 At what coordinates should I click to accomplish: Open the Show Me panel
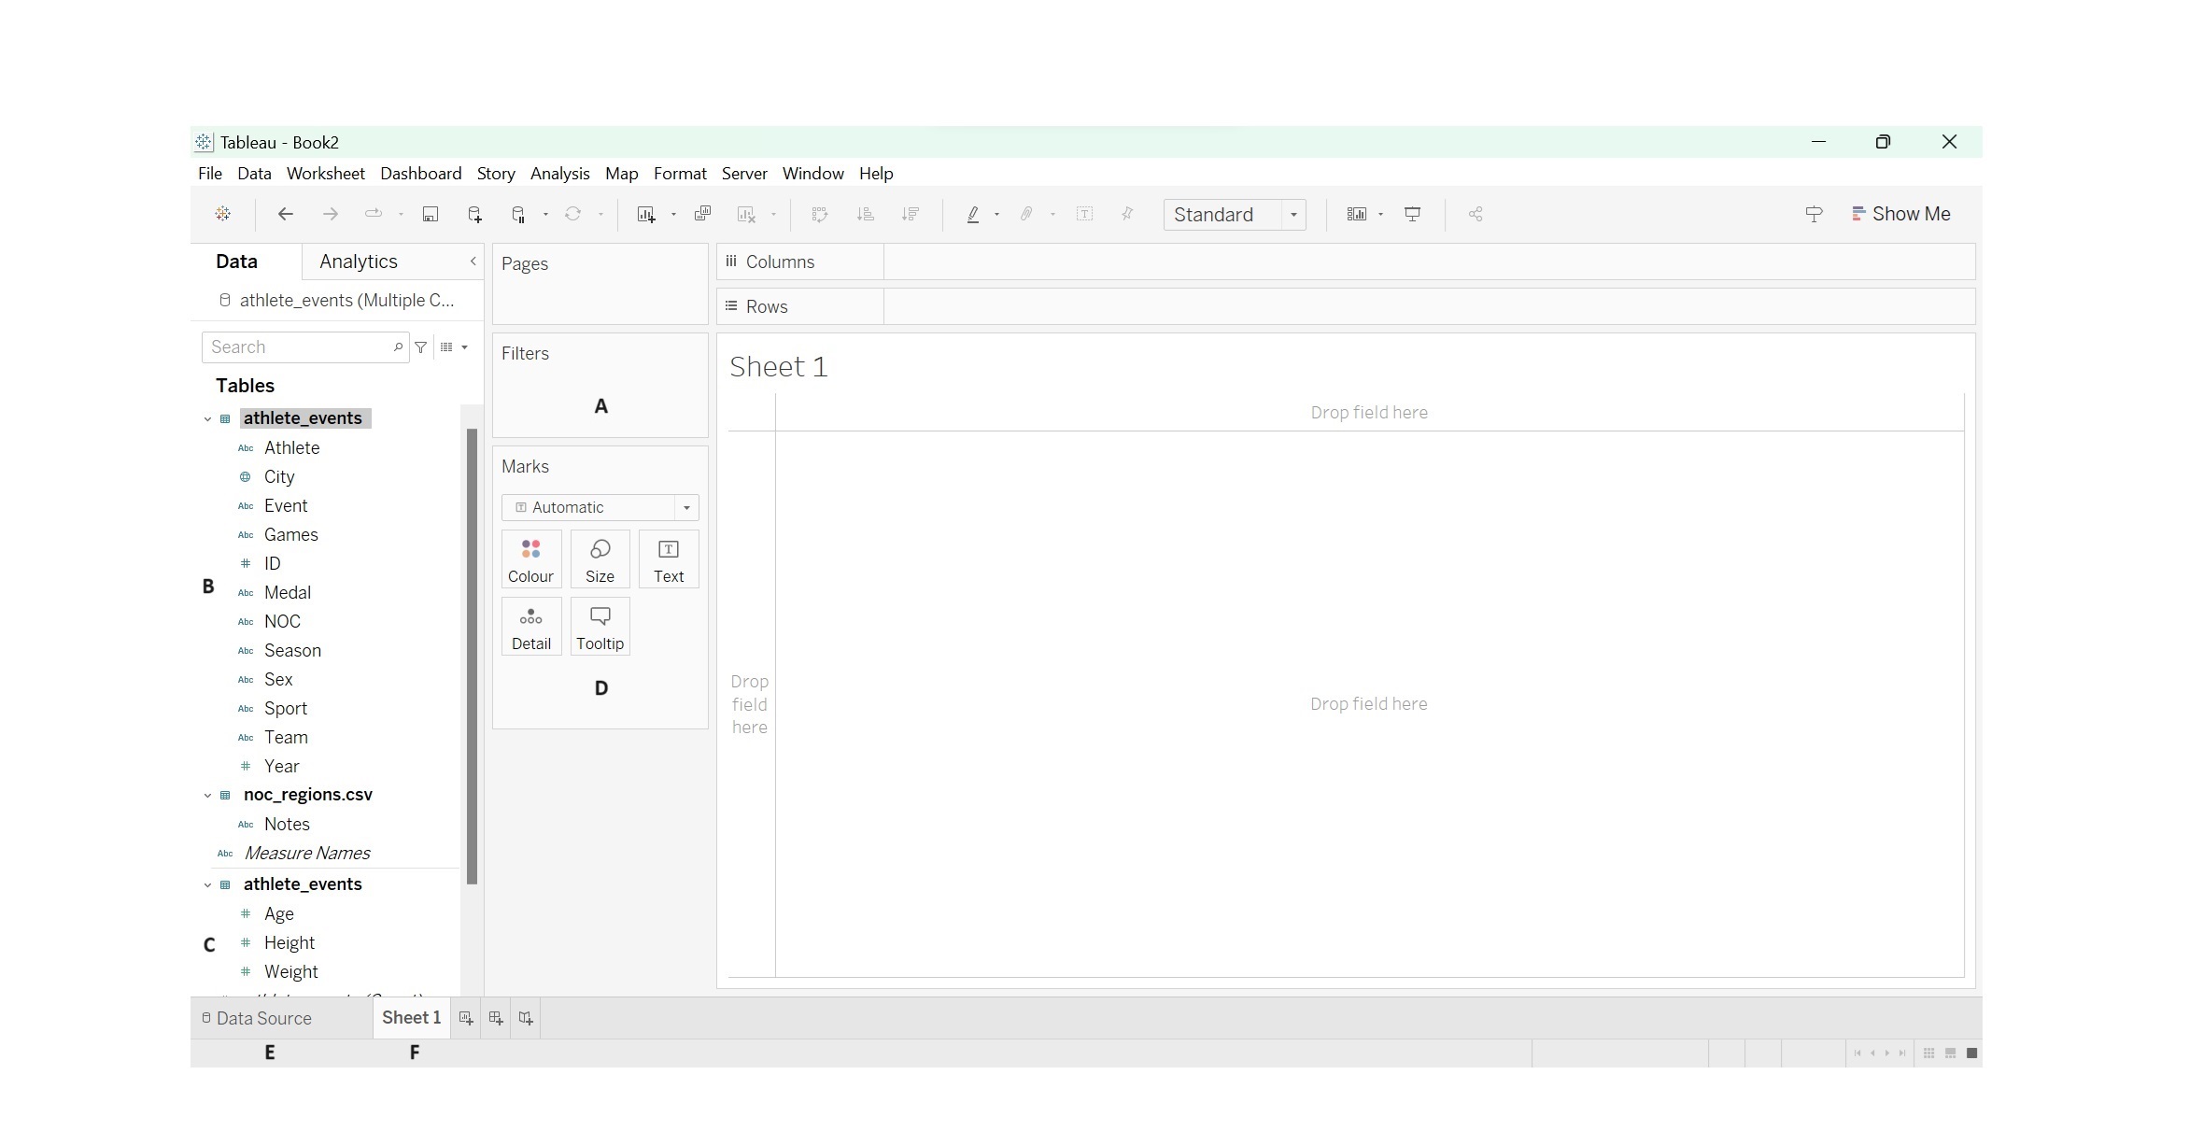pos(1901,213)
